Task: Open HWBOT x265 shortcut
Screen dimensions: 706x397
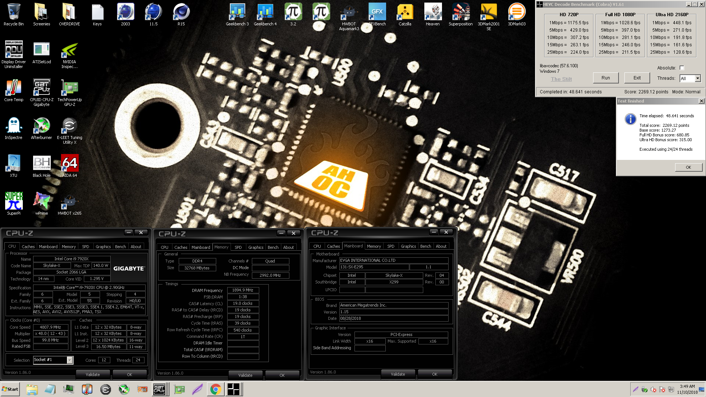Action: point(69,204)
